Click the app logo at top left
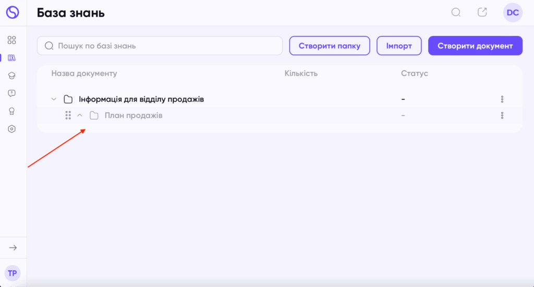 (x=13, y=13)
